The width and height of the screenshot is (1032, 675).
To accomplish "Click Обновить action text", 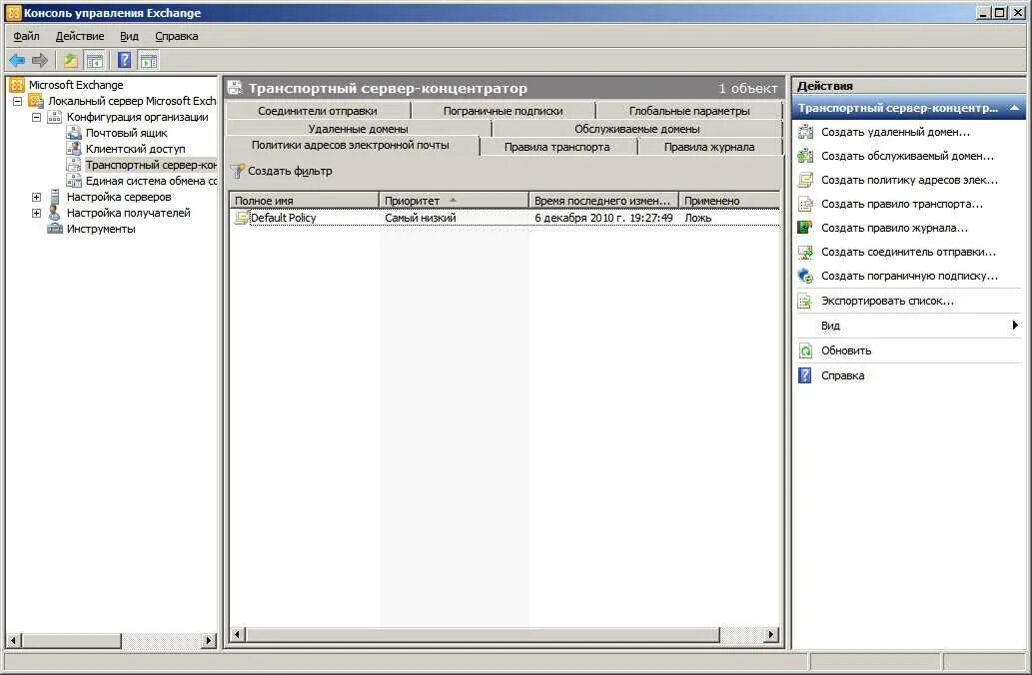I will (846, 350).
